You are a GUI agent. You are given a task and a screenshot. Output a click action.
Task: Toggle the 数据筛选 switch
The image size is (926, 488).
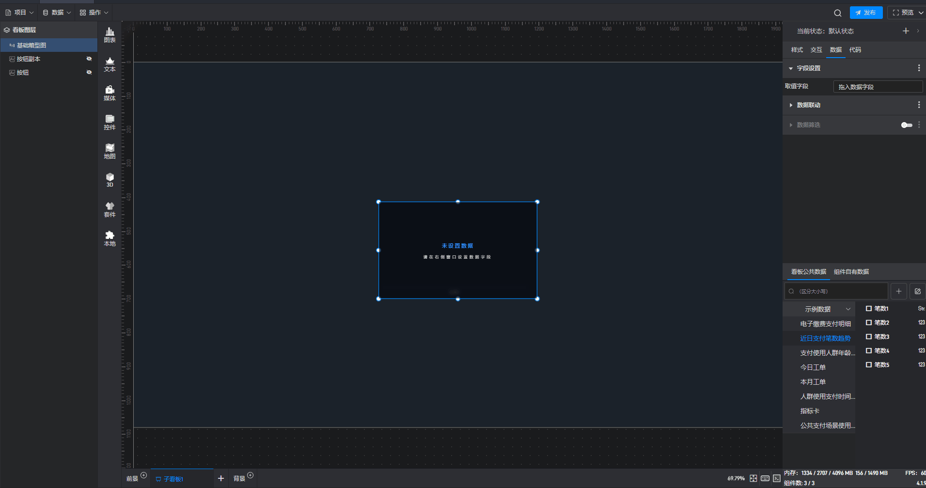coord(906,125)
